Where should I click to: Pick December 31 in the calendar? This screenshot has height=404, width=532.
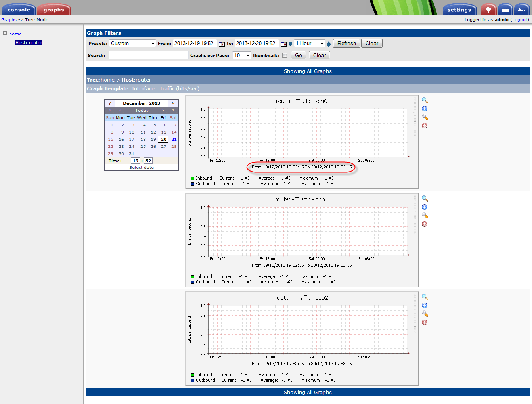pyautogui.click(x=131, y=153)
